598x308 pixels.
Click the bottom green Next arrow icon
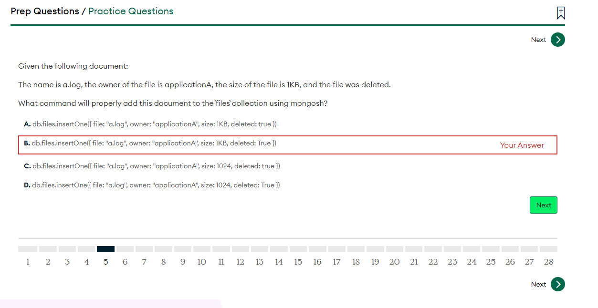(x=557, y=284)
